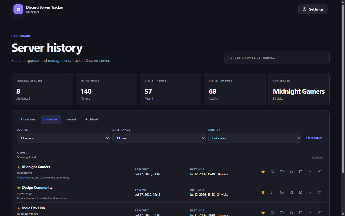Screen dimensions: 345x216
Task: Click the Top Server stat card
Action: pyautogui.click(x=299, y=89)
